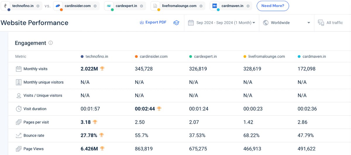Click the 2.86 pages per visit value
This screenshot has height=155, width=351.
[302, 122]
